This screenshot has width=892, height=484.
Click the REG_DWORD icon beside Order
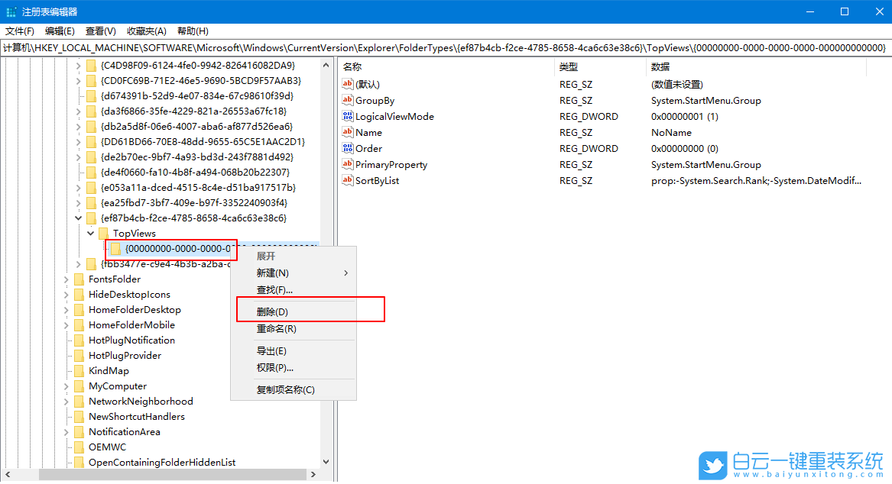pyautogui.click(x=350, y=148)
